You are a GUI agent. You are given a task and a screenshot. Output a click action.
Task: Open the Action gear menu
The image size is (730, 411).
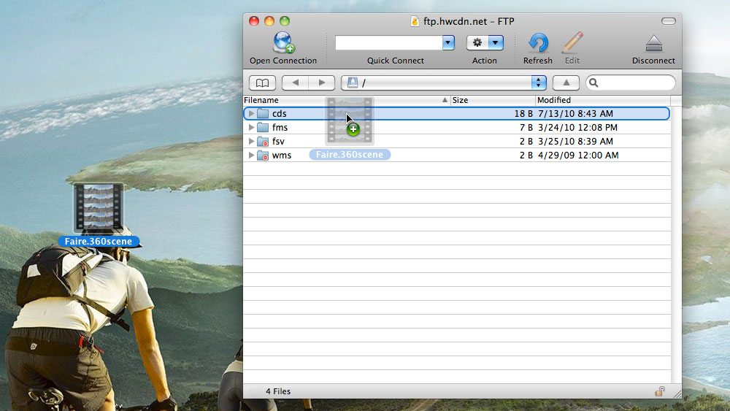[x=477, y=43]
